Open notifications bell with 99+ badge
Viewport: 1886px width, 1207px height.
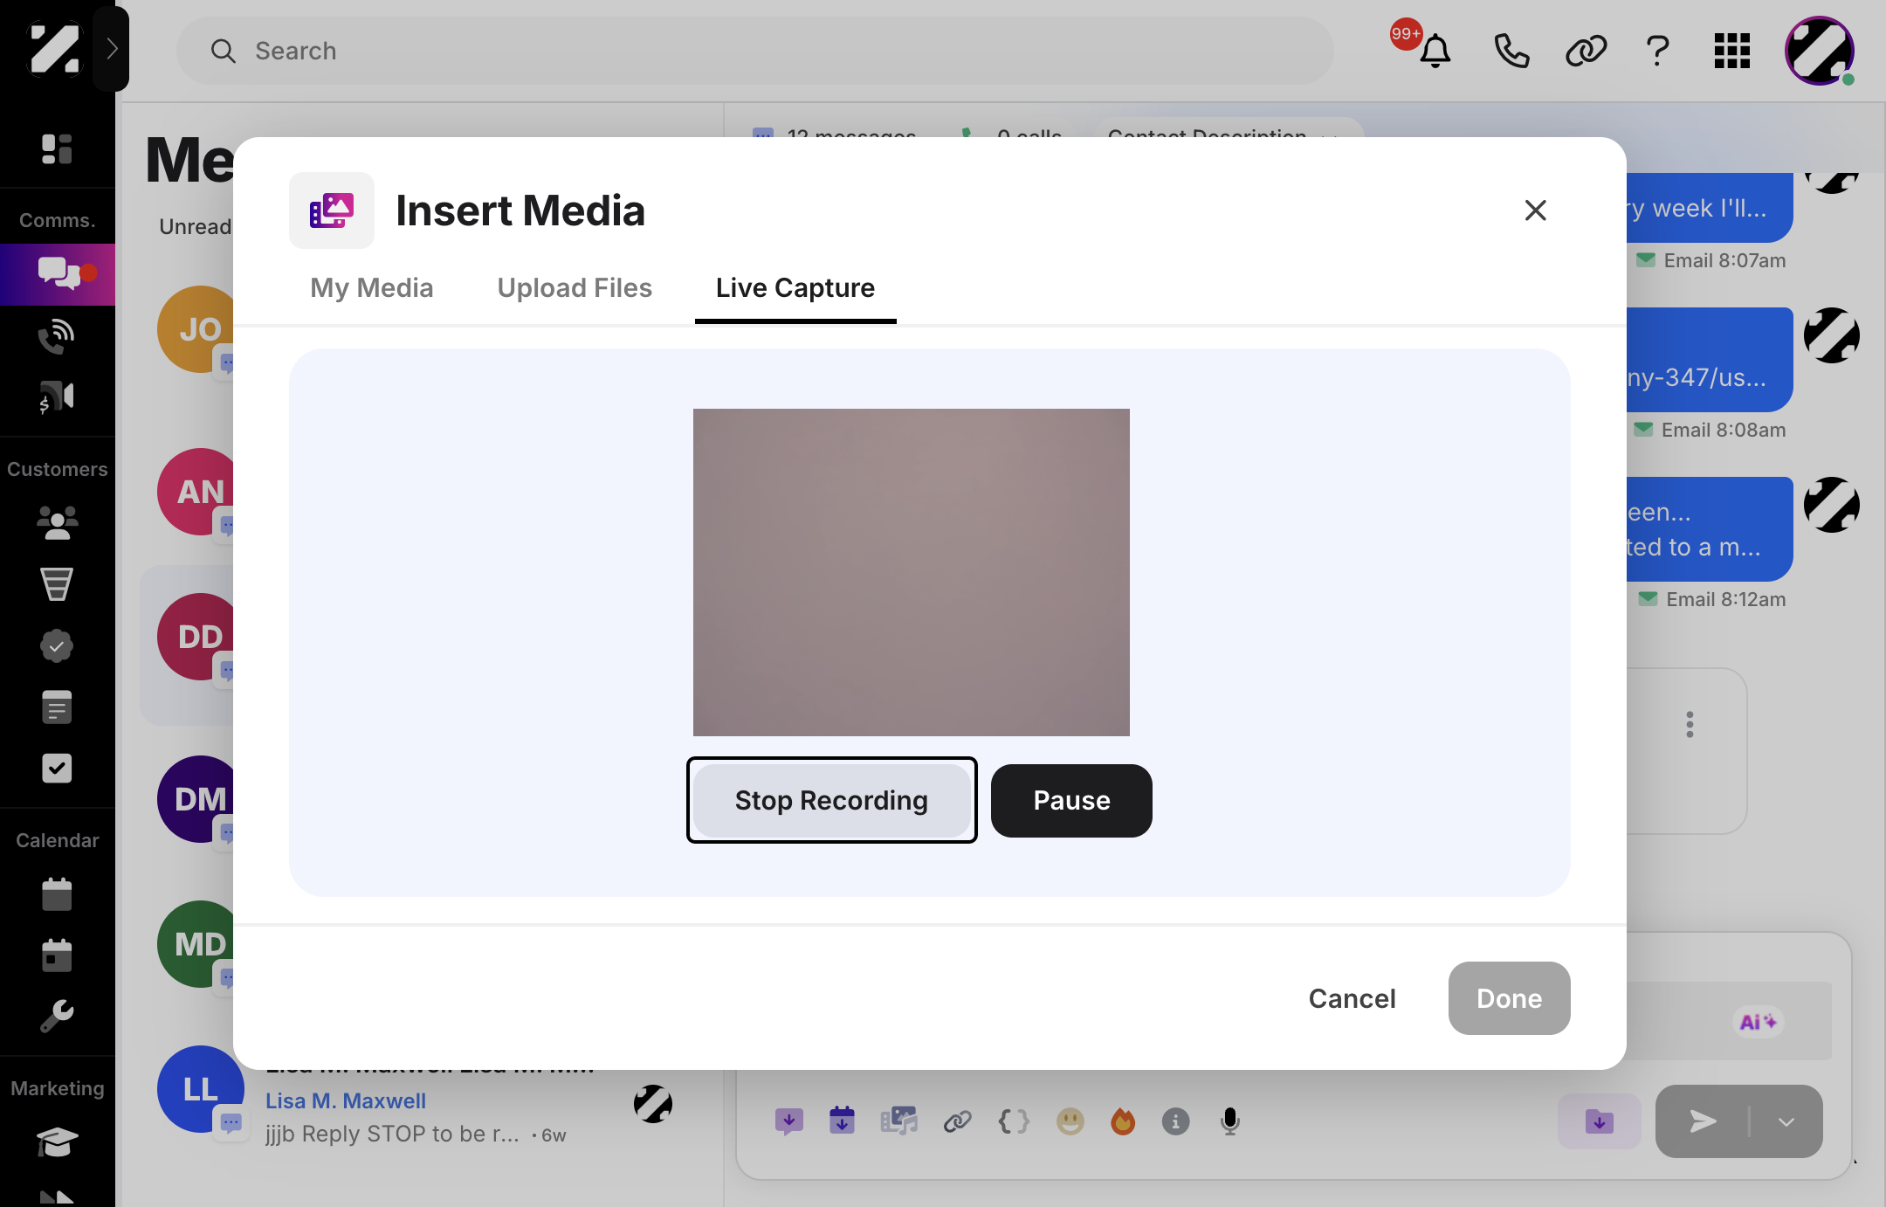point(1434,51)
